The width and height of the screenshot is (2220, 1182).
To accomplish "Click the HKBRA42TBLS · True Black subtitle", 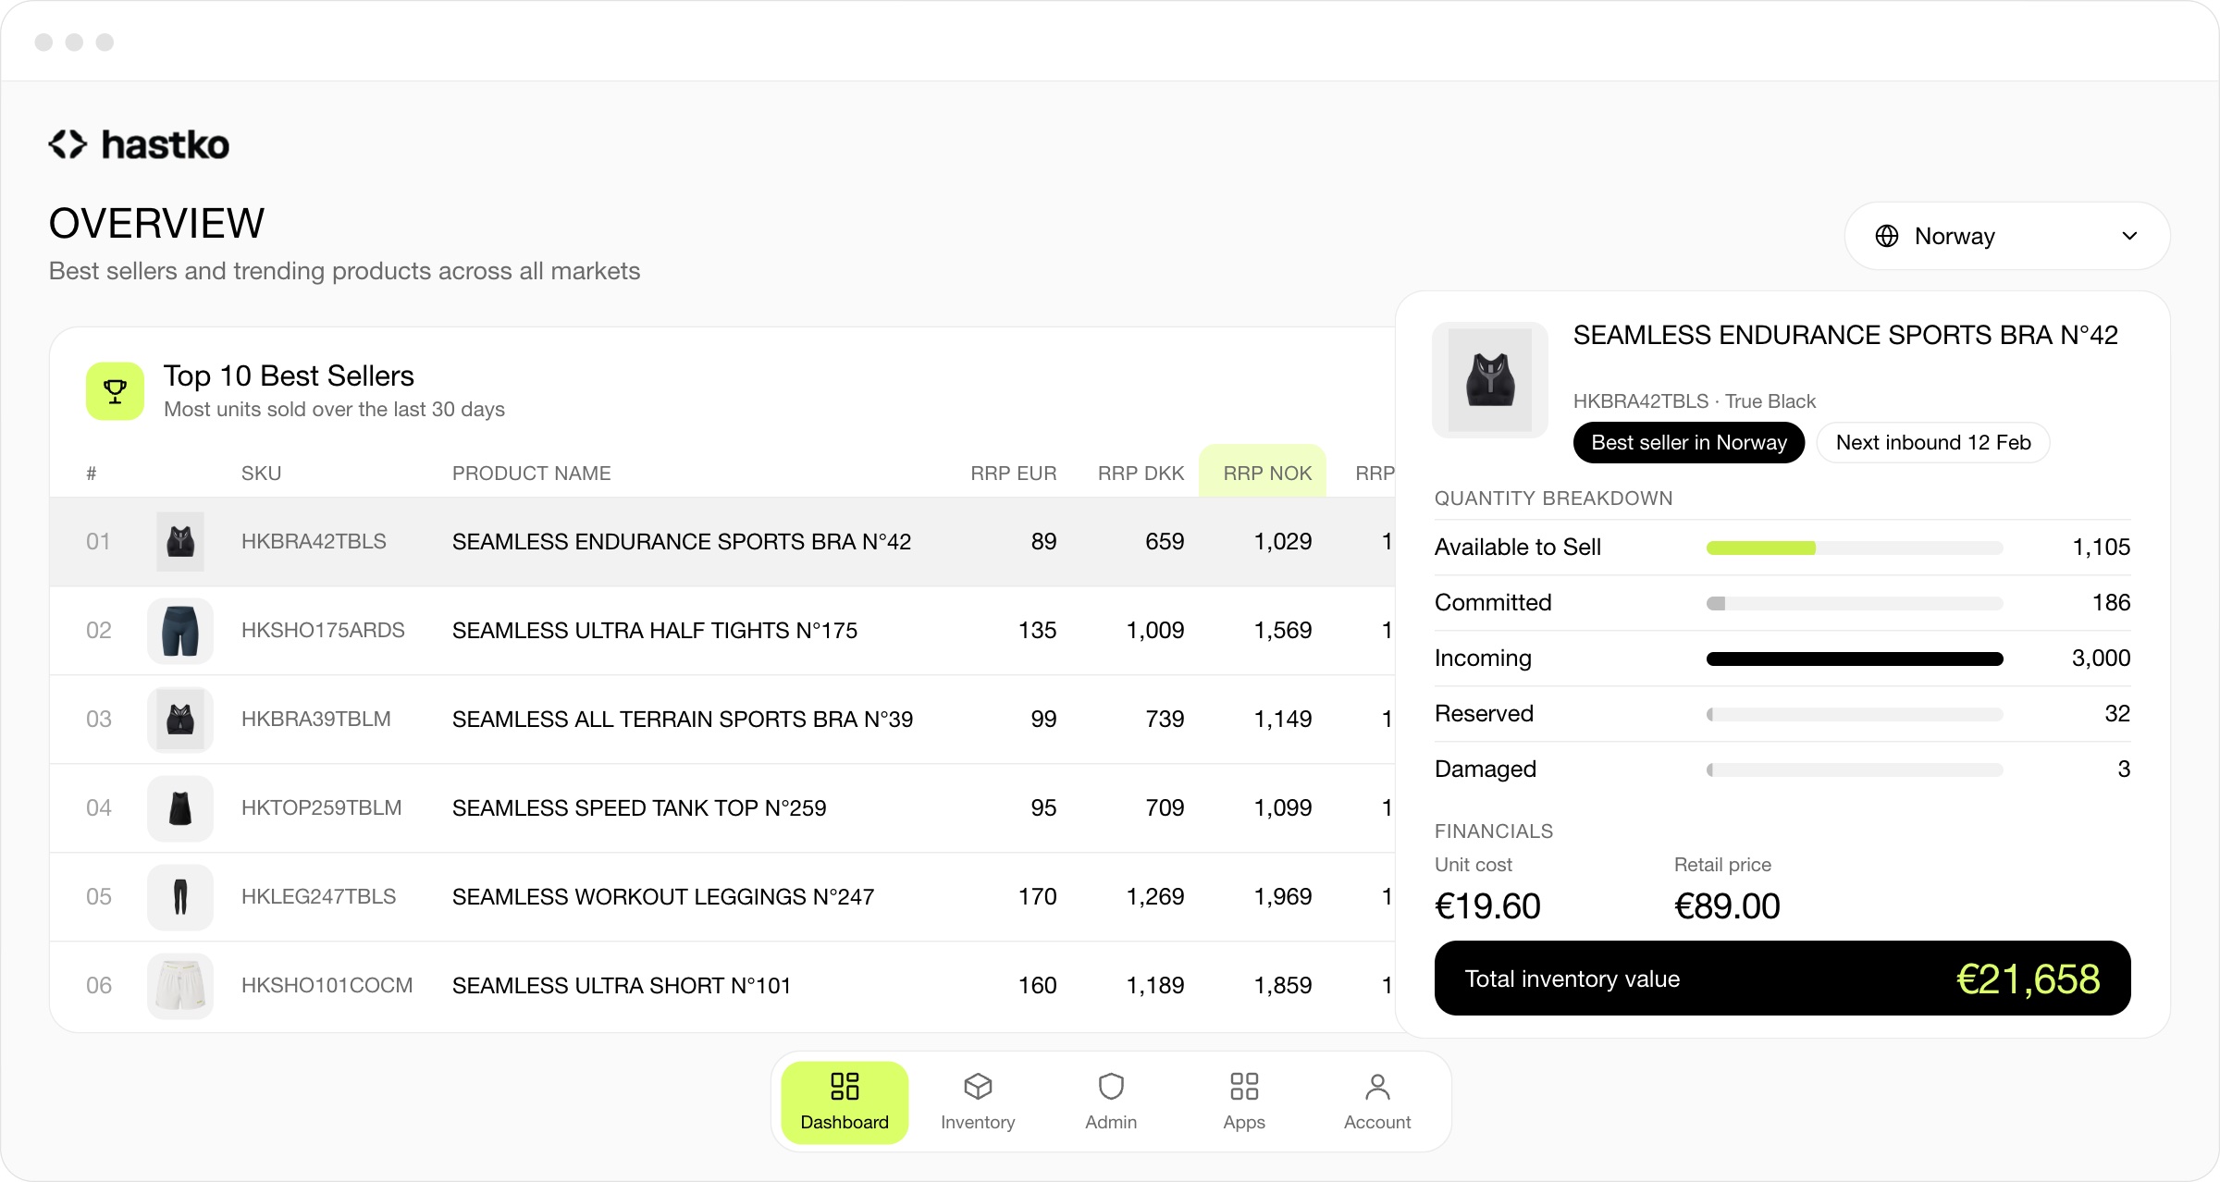I will (x=1694, y=400).
